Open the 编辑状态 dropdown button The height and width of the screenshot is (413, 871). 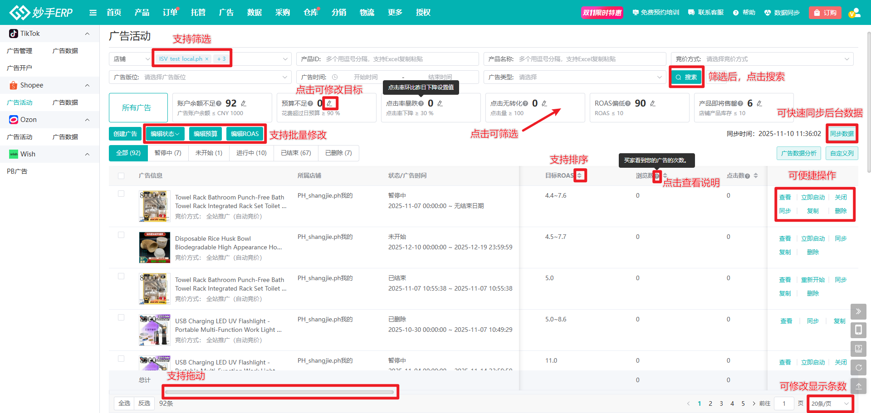165,134
